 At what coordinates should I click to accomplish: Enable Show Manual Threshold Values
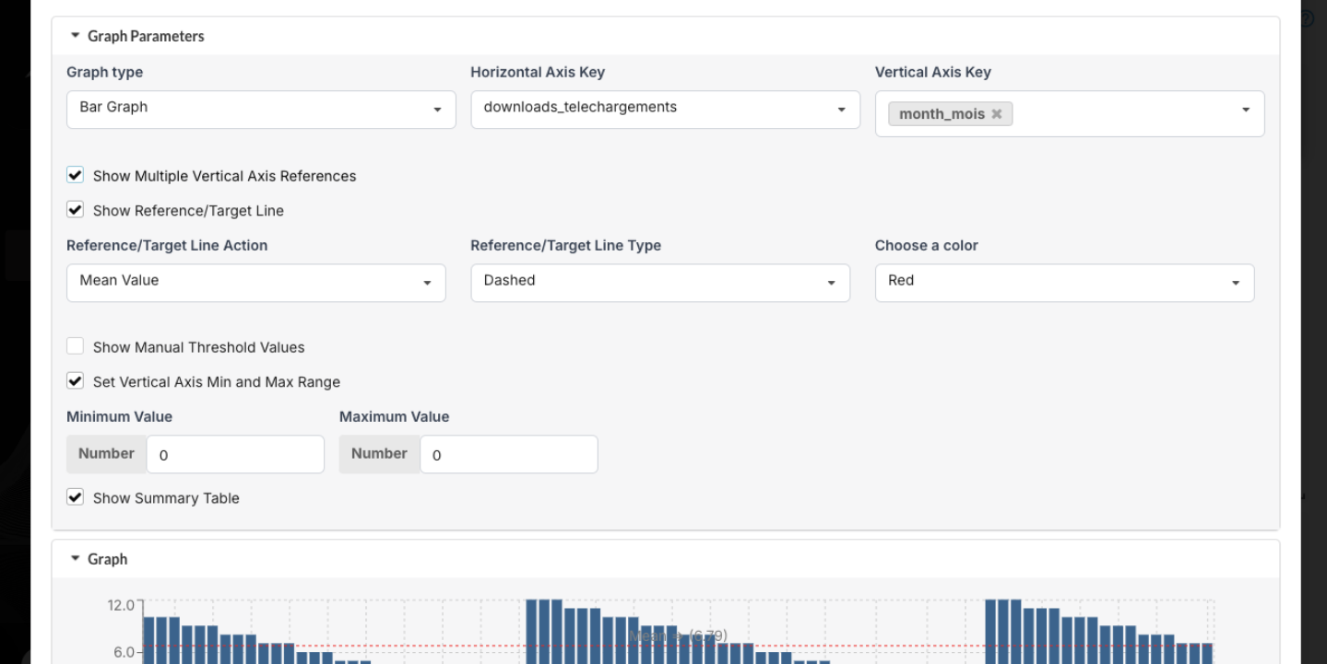(x=75, y=346)
